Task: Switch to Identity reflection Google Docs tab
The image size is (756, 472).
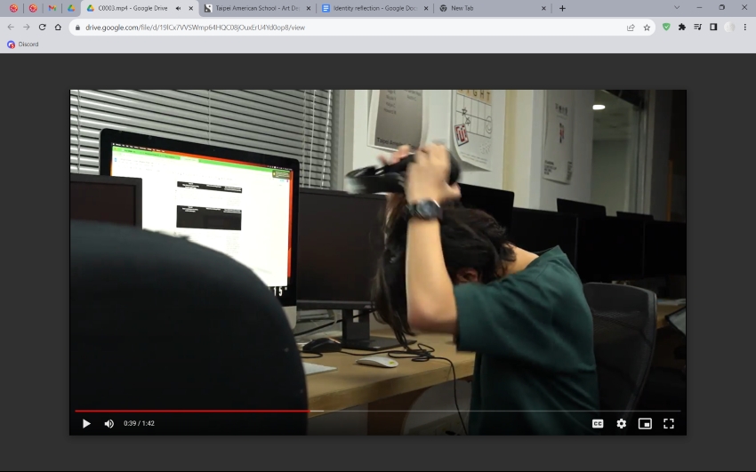Action: coord(374,8)
